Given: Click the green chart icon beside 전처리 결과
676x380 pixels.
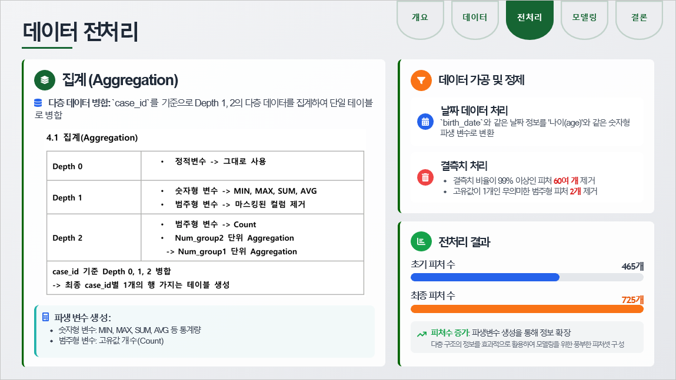Looking at the screenshot, I should point(421,241).
